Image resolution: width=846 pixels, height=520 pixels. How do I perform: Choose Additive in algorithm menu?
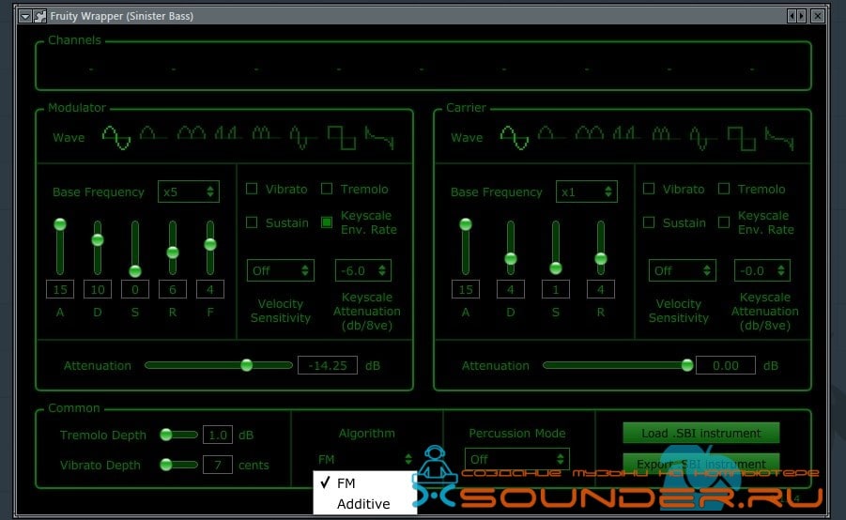click(x=363, y=504)
